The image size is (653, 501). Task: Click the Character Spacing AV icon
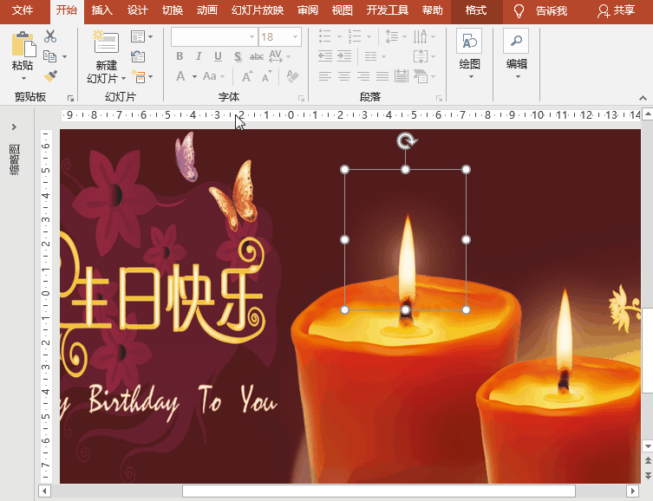coord(276,56)
